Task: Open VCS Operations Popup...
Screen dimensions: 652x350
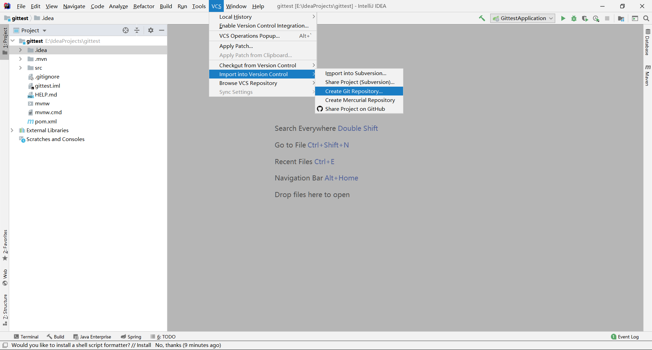Action: (263, 36)
